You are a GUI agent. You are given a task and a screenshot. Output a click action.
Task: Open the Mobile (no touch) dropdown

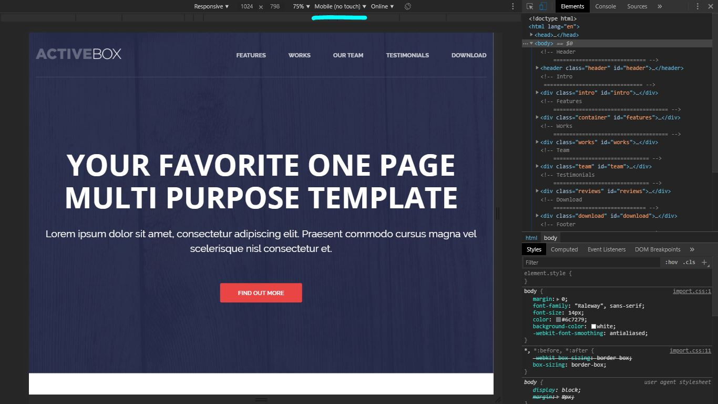tap(340, 6)
